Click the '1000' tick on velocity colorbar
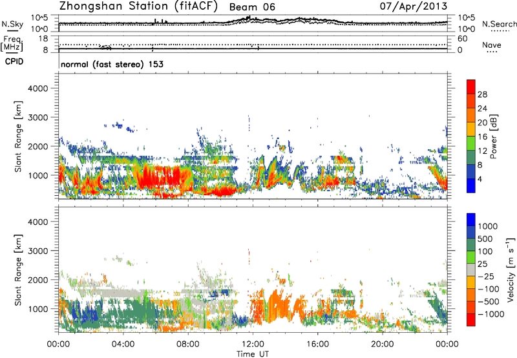The width and height of the screenshot is (517, 358). click(x=488, y=226)
